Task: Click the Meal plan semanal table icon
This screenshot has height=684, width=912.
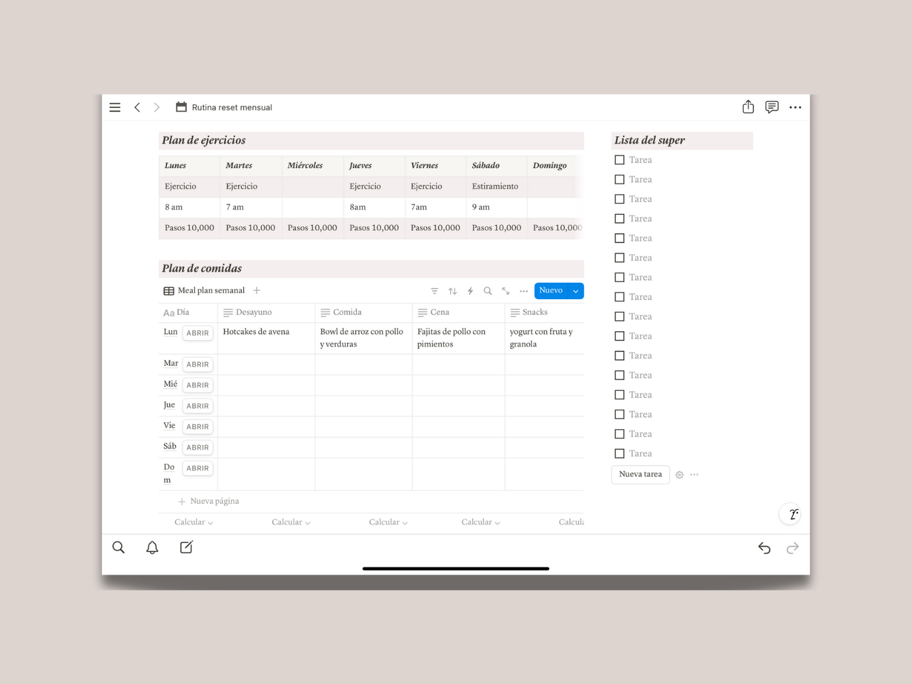Action: [169, 291]
